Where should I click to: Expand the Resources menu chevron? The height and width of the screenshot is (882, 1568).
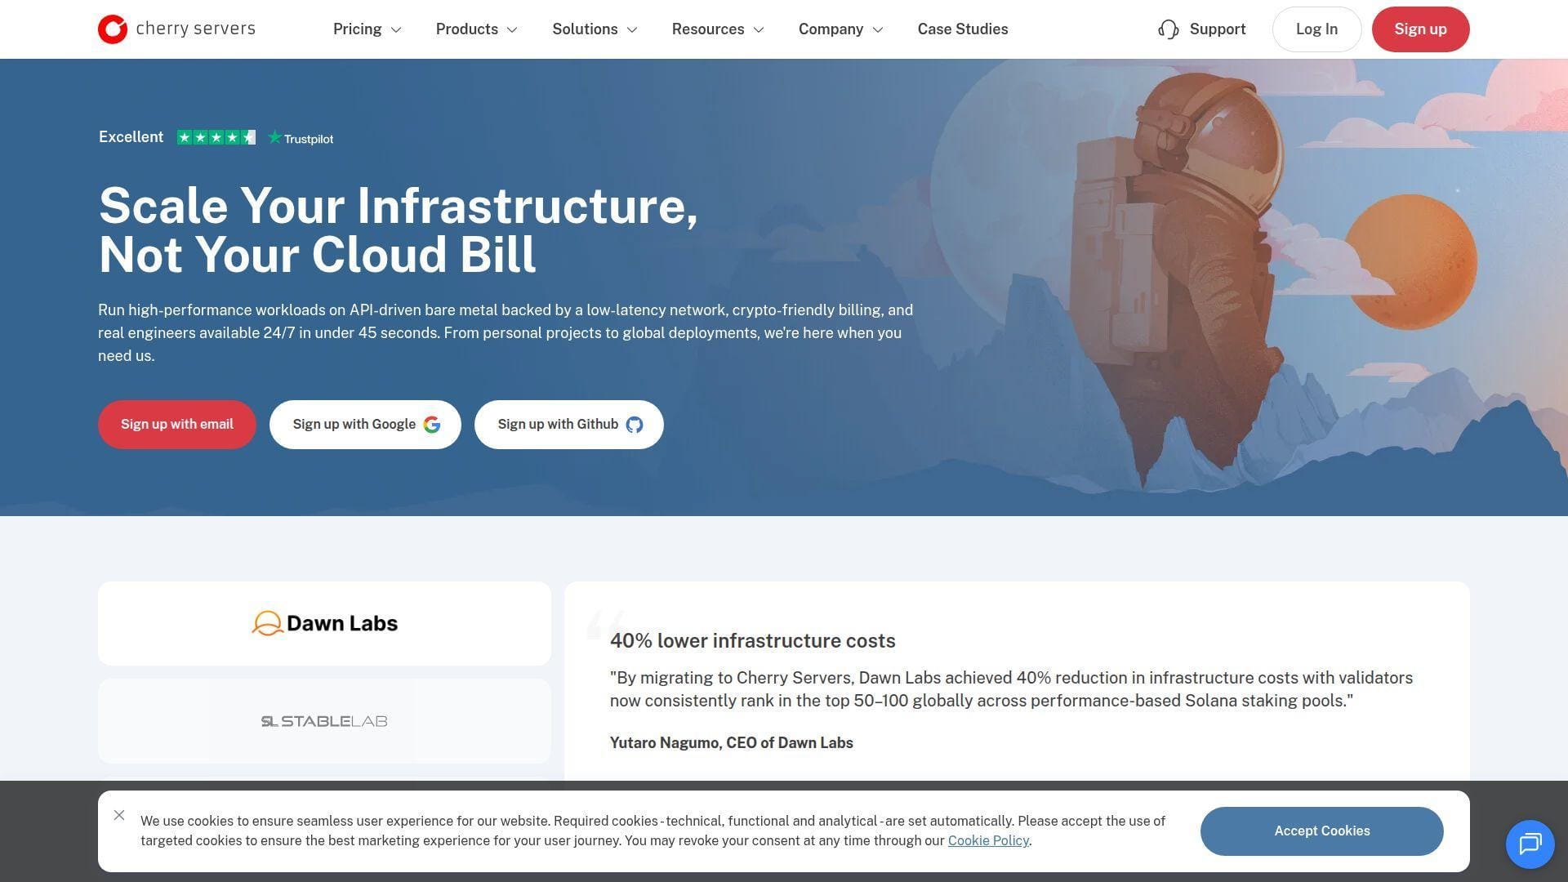(759, 30)
